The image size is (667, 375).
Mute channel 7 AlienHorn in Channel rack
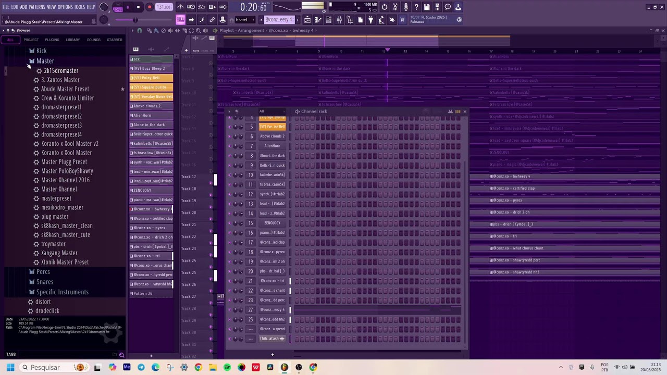(230, 146)
